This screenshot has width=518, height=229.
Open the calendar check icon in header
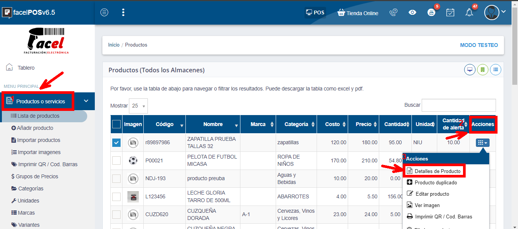pyautogui.click(x=450, y=12)
